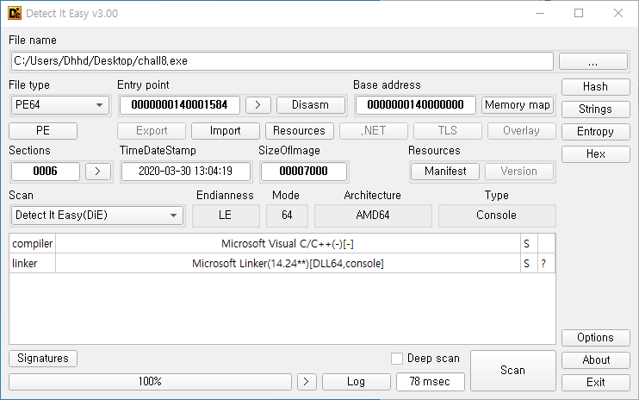Viewport: 639px width, 400px height.
Task: Open the Import table
Action: (226, 131)
